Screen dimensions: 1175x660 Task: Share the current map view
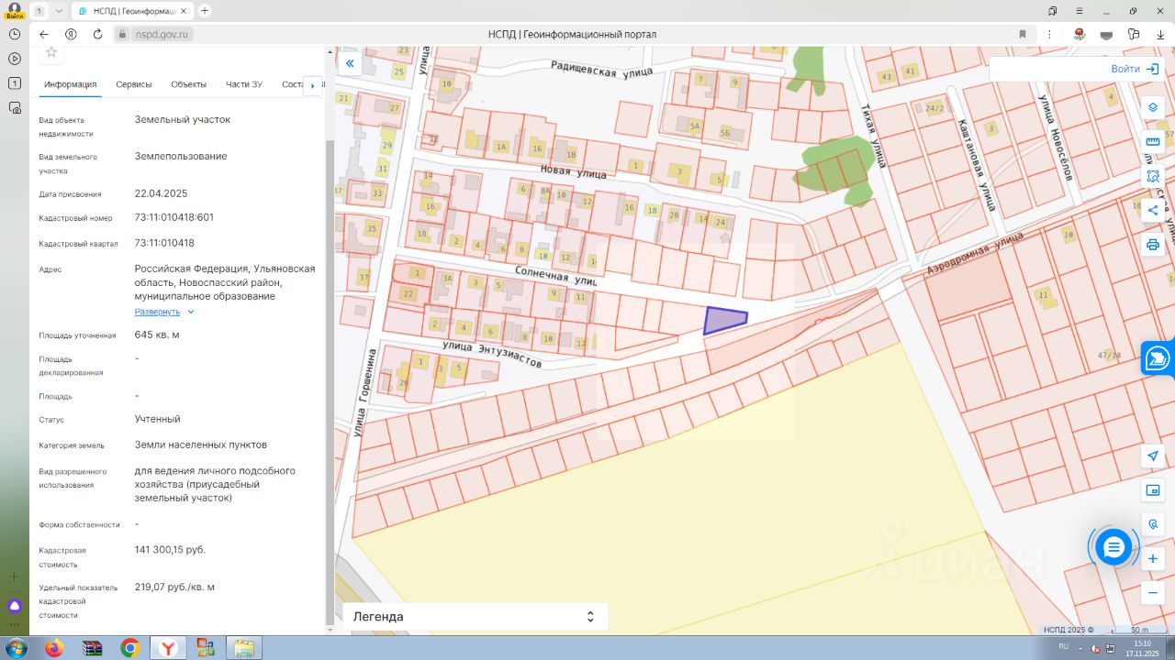point(1153,211)
